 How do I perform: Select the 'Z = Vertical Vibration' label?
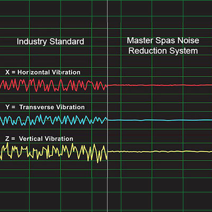(x=39, y=139)
